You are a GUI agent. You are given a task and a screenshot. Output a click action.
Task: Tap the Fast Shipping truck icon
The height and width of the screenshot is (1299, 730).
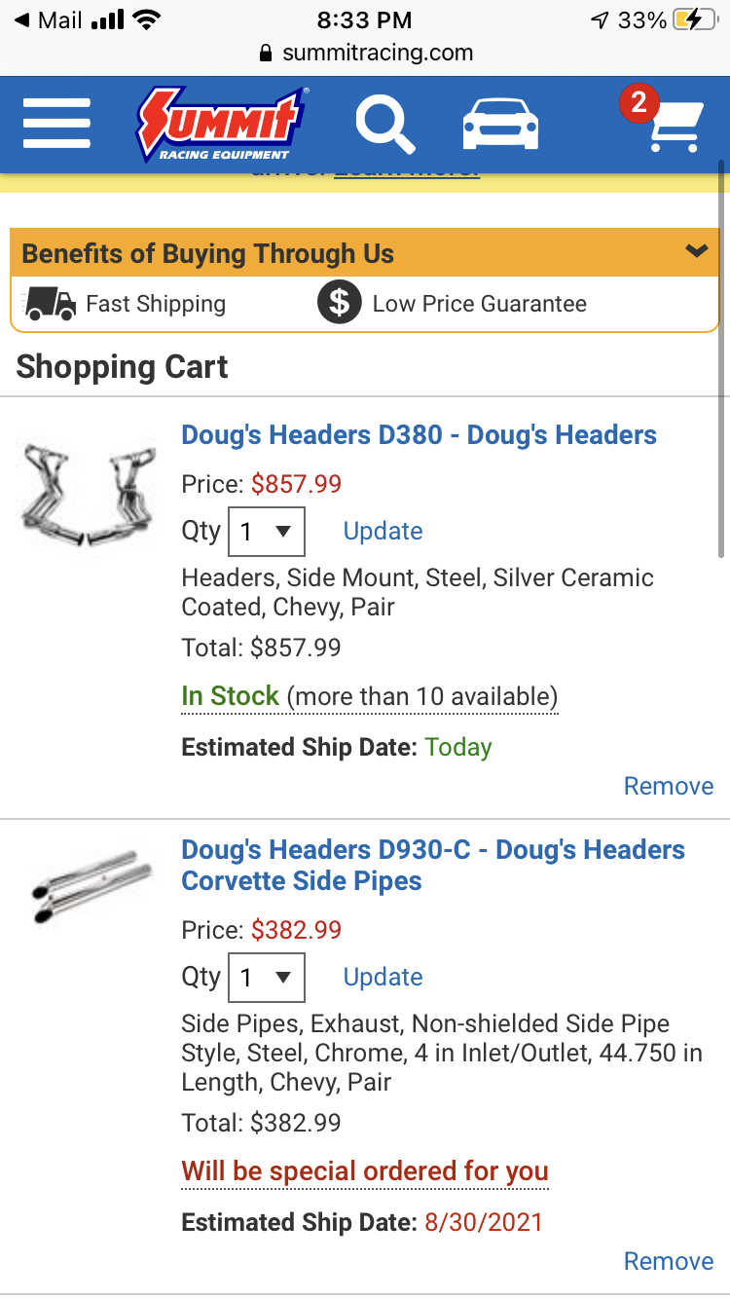tap(51, 304)
